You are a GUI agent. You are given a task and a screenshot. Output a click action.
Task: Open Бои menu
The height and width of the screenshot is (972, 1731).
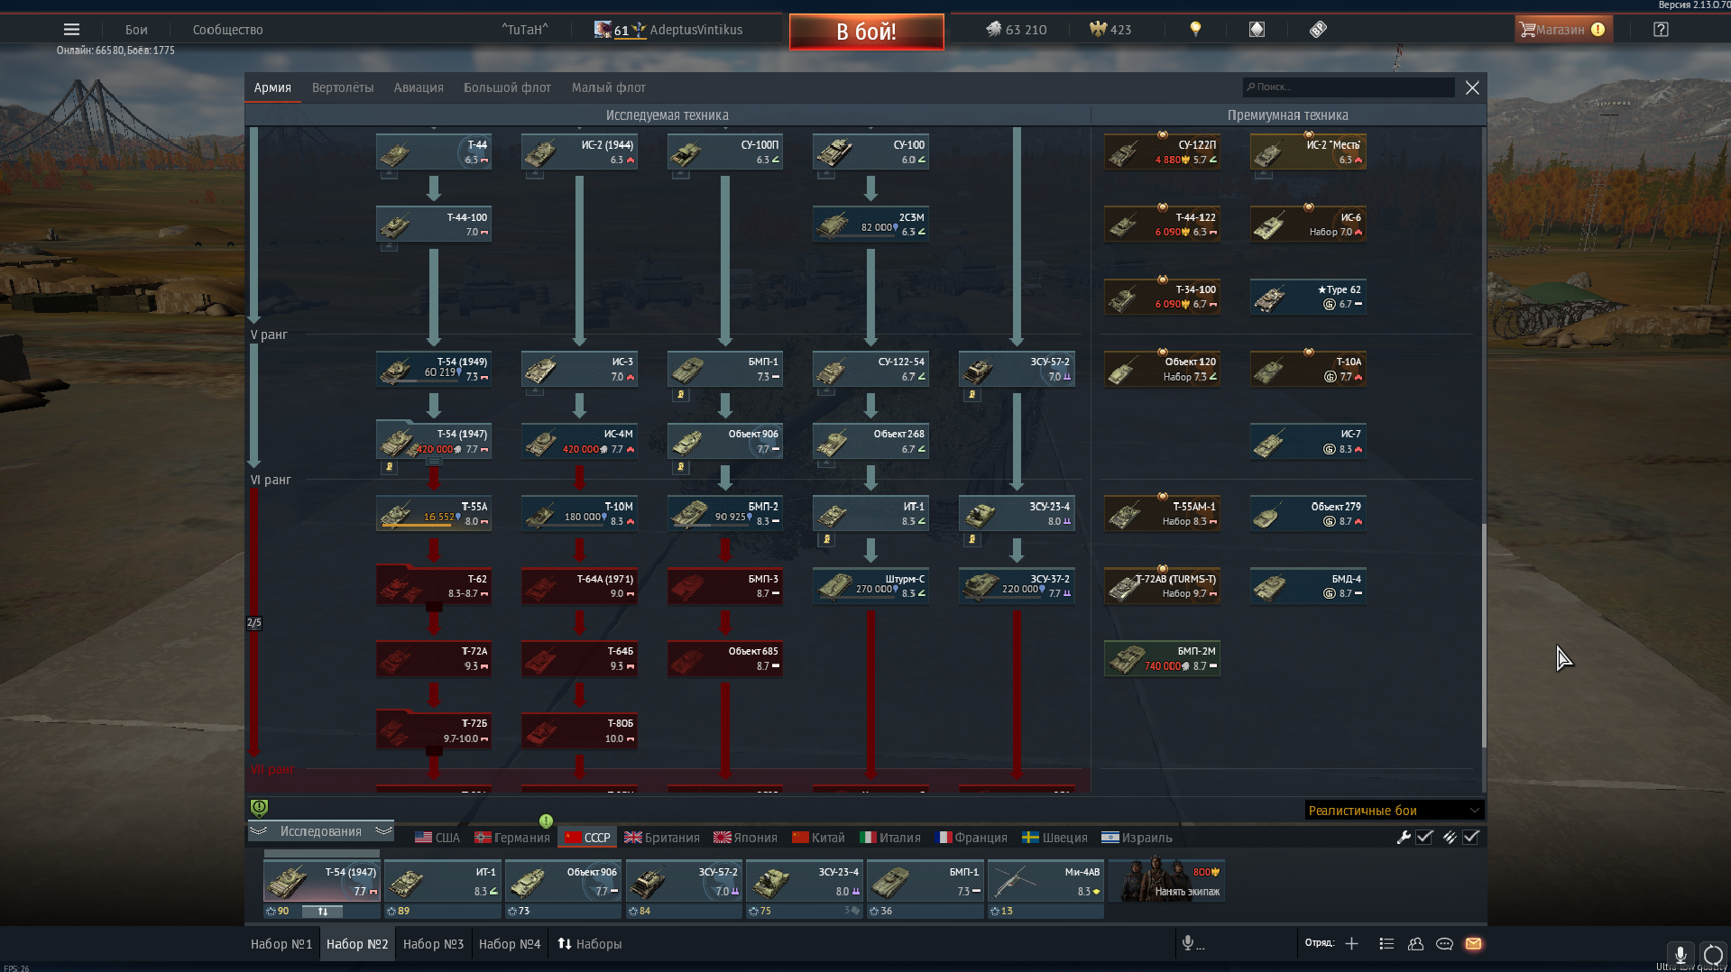pos(136,30)
